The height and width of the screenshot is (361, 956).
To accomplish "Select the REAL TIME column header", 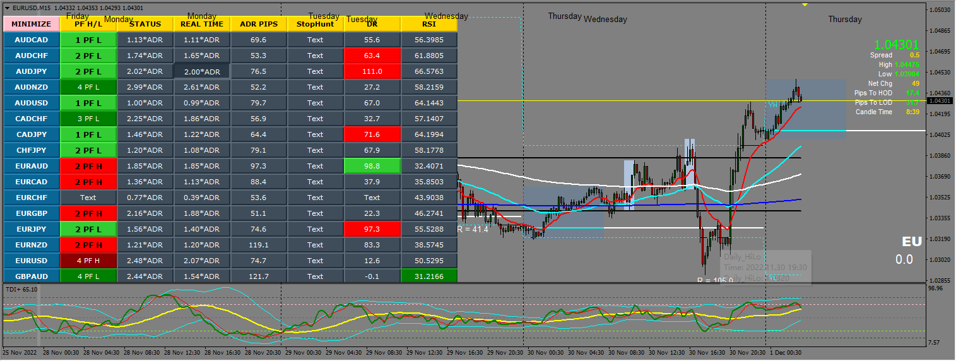I will 202,24.
